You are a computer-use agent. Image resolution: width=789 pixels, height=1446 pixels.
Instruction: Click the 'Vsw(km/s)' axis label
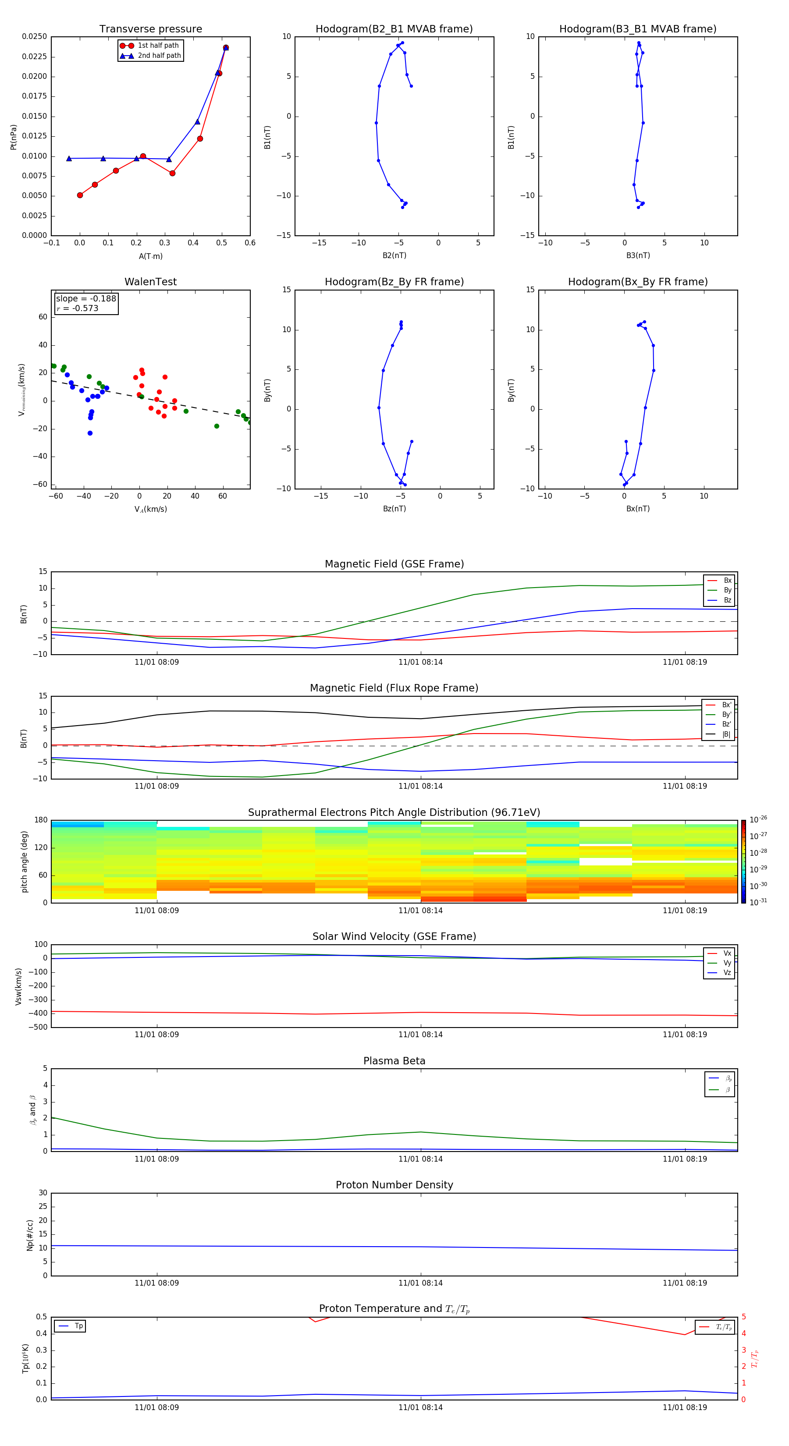coord(18,986)
